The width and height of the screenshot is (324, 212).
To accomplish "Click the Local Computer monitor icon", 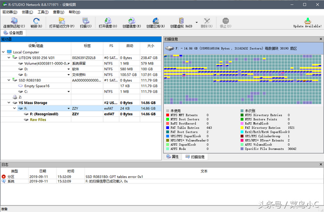I will [9, 52].
